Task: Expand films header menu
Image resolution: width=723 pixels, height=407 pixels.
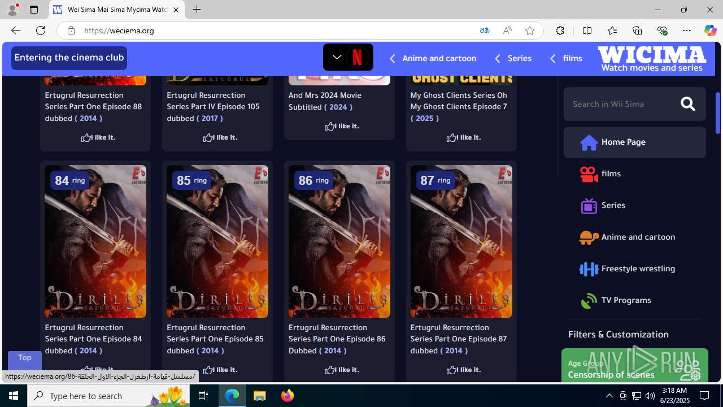Action: tap(566, 58)
